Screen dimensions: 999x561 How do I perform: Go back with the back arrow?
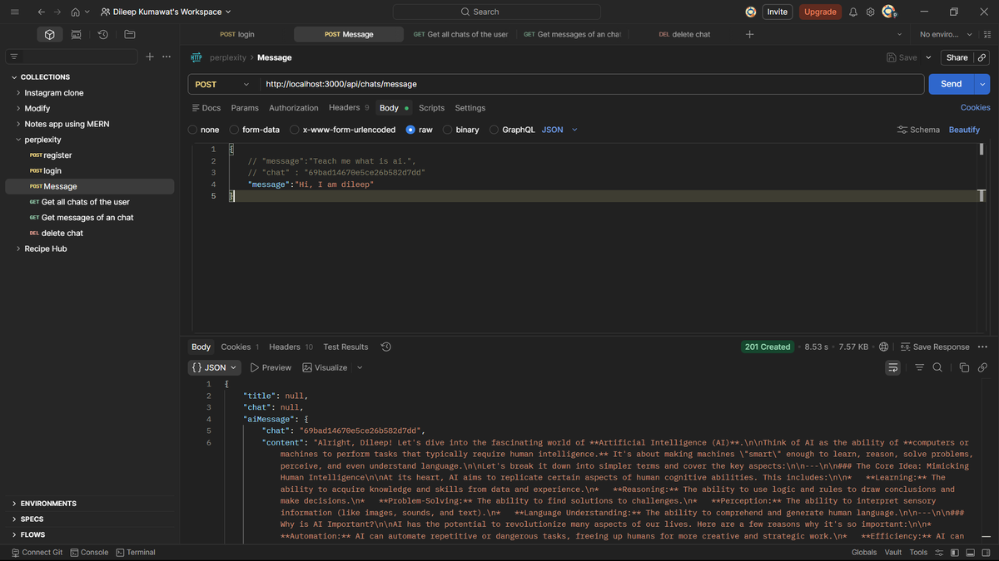[41, 12]
